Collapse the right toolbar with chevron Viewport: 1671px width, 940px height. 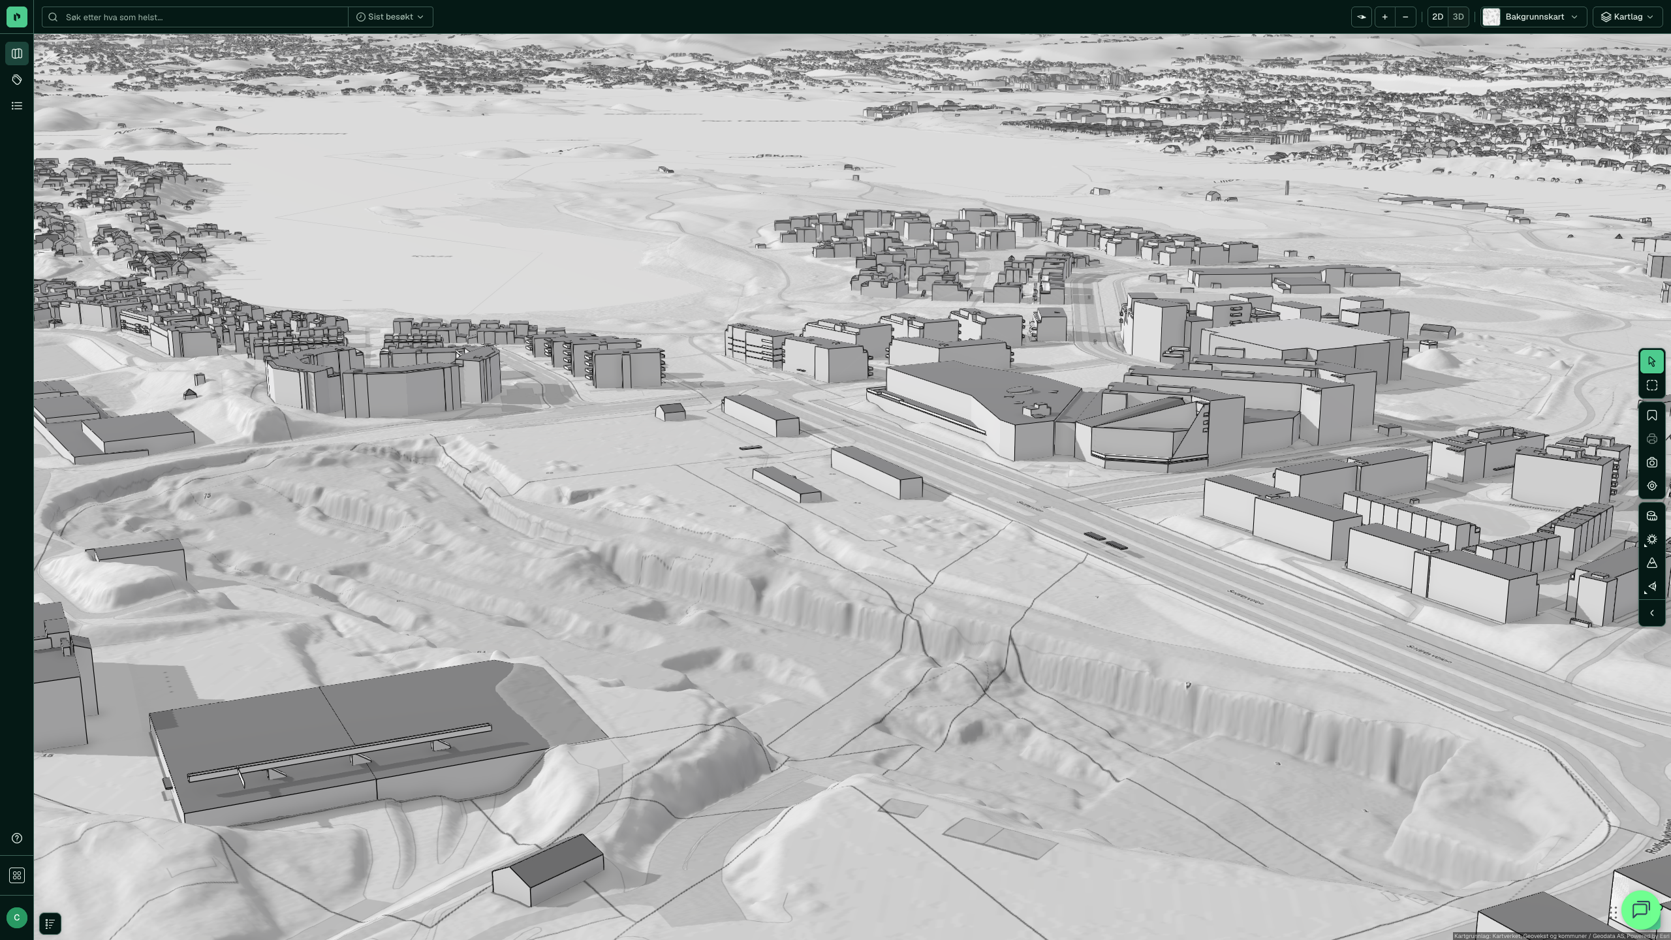[x=1652, y=614]
